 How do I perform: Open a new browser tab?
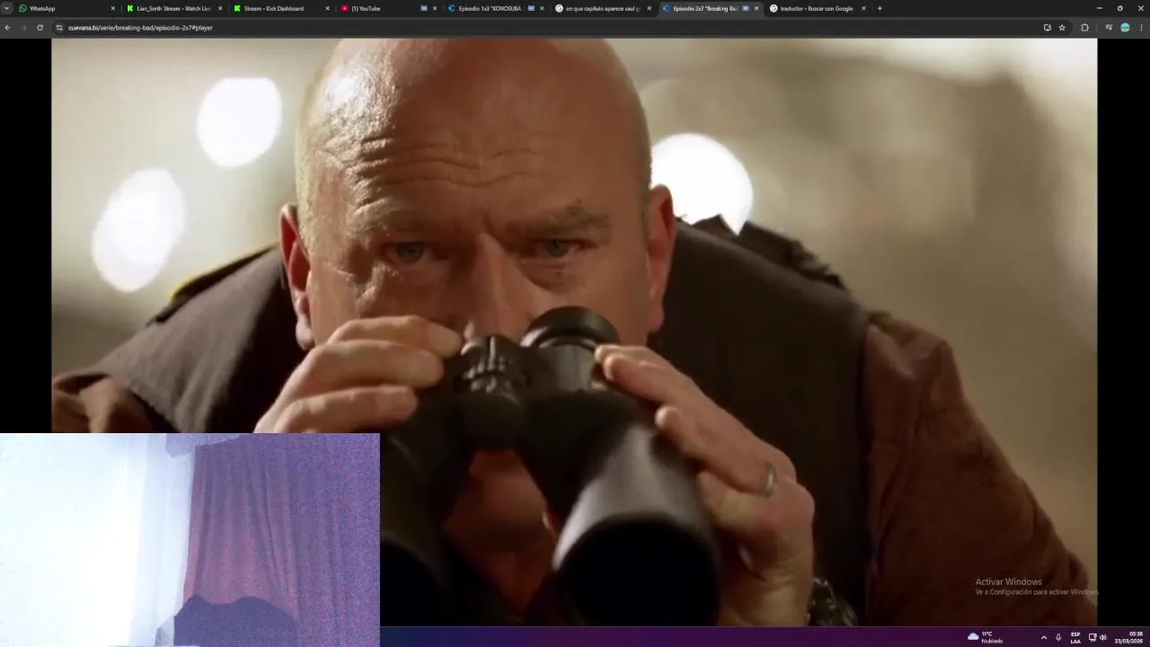pyautogui.click(x=880, y=8)
